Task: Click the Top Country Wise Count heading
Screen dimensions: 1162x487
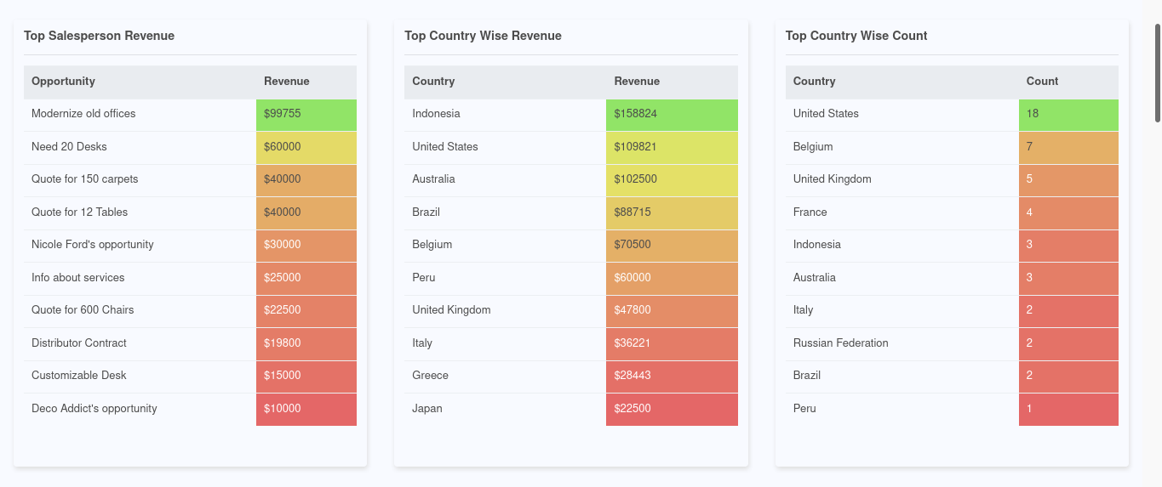Action: [x=856, y=36]
